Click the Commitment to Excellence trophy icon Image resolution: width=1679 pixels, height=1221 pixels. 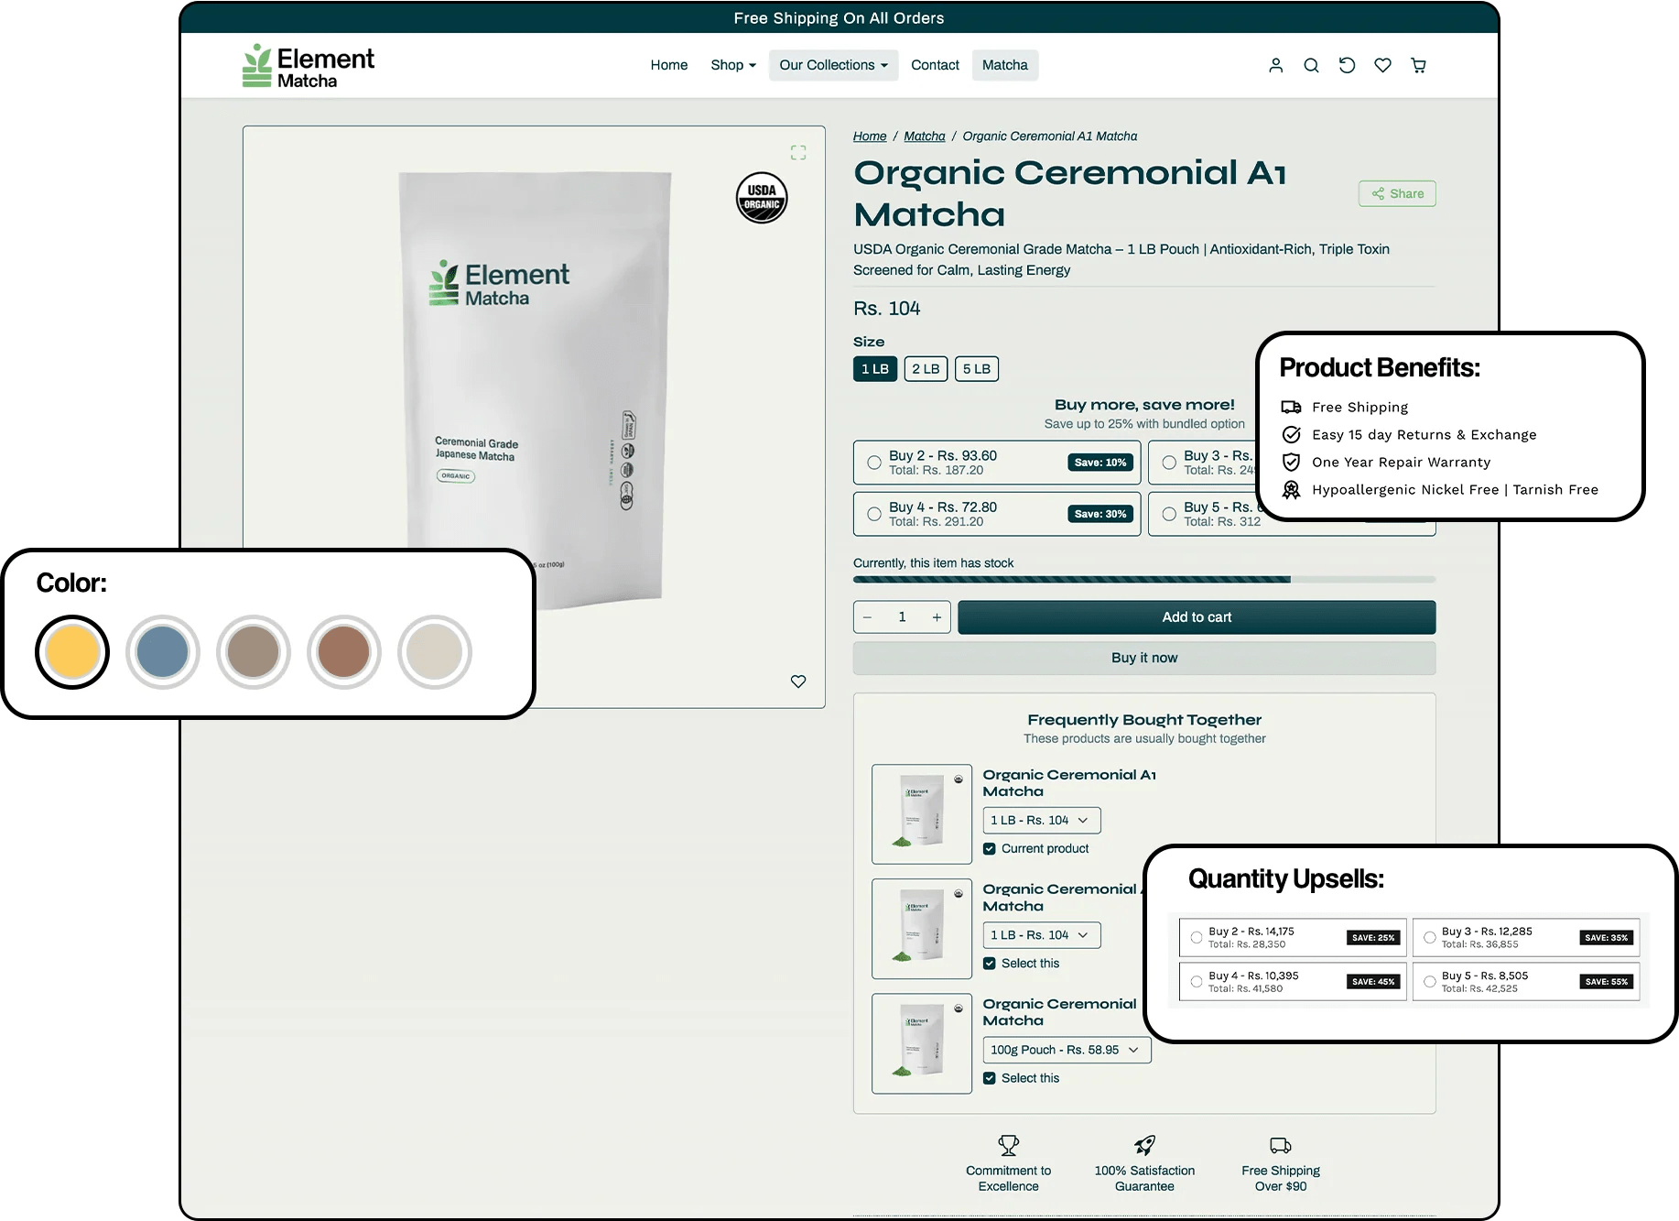[1008, 1145]
